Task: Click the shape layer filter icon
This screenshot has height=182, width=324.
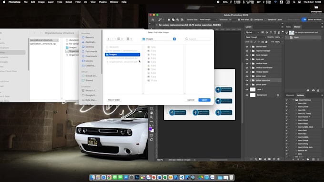Action: pos(275,33)
